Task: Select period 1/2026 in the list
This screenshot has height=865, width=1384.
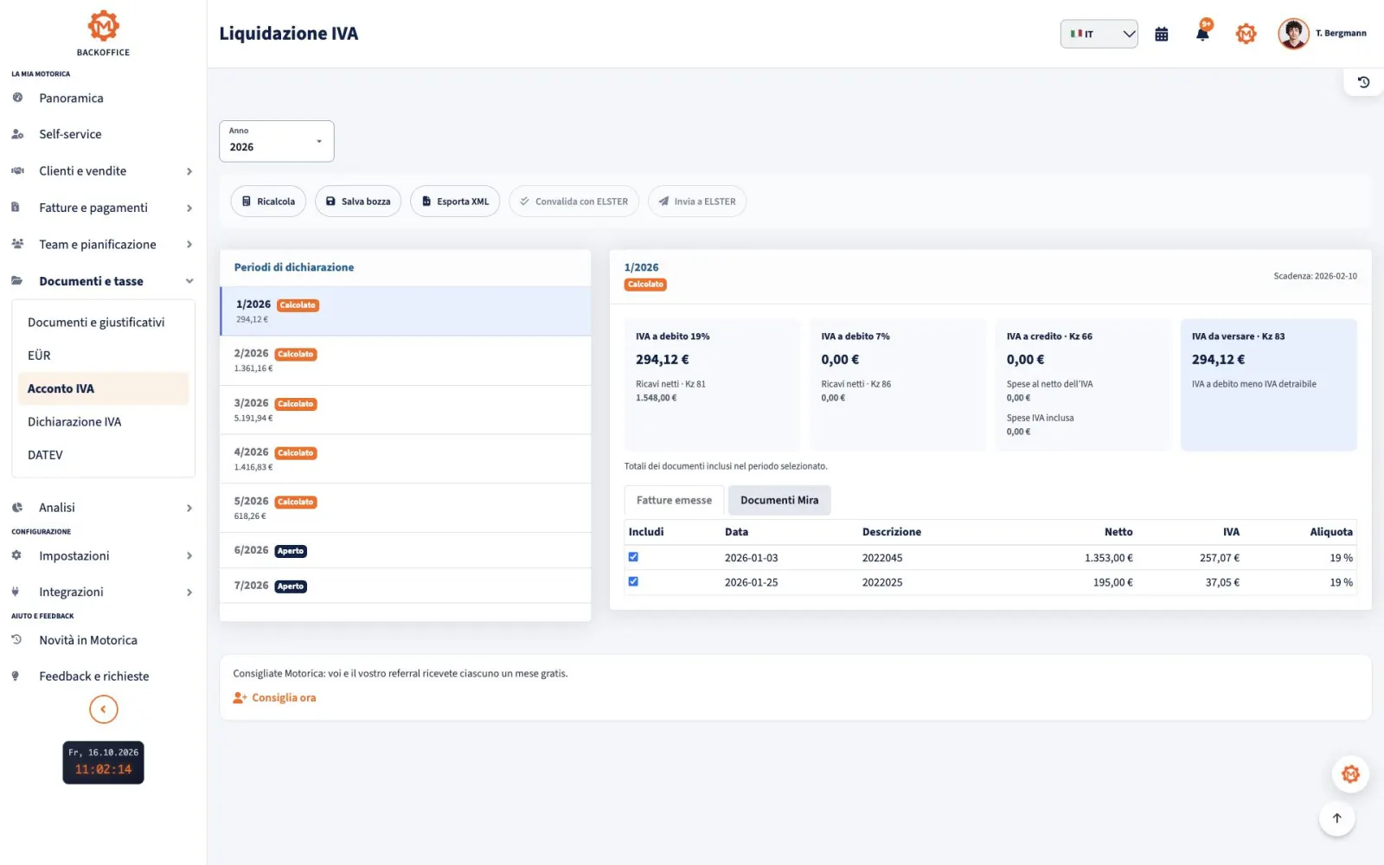Action: pos(406,311)
